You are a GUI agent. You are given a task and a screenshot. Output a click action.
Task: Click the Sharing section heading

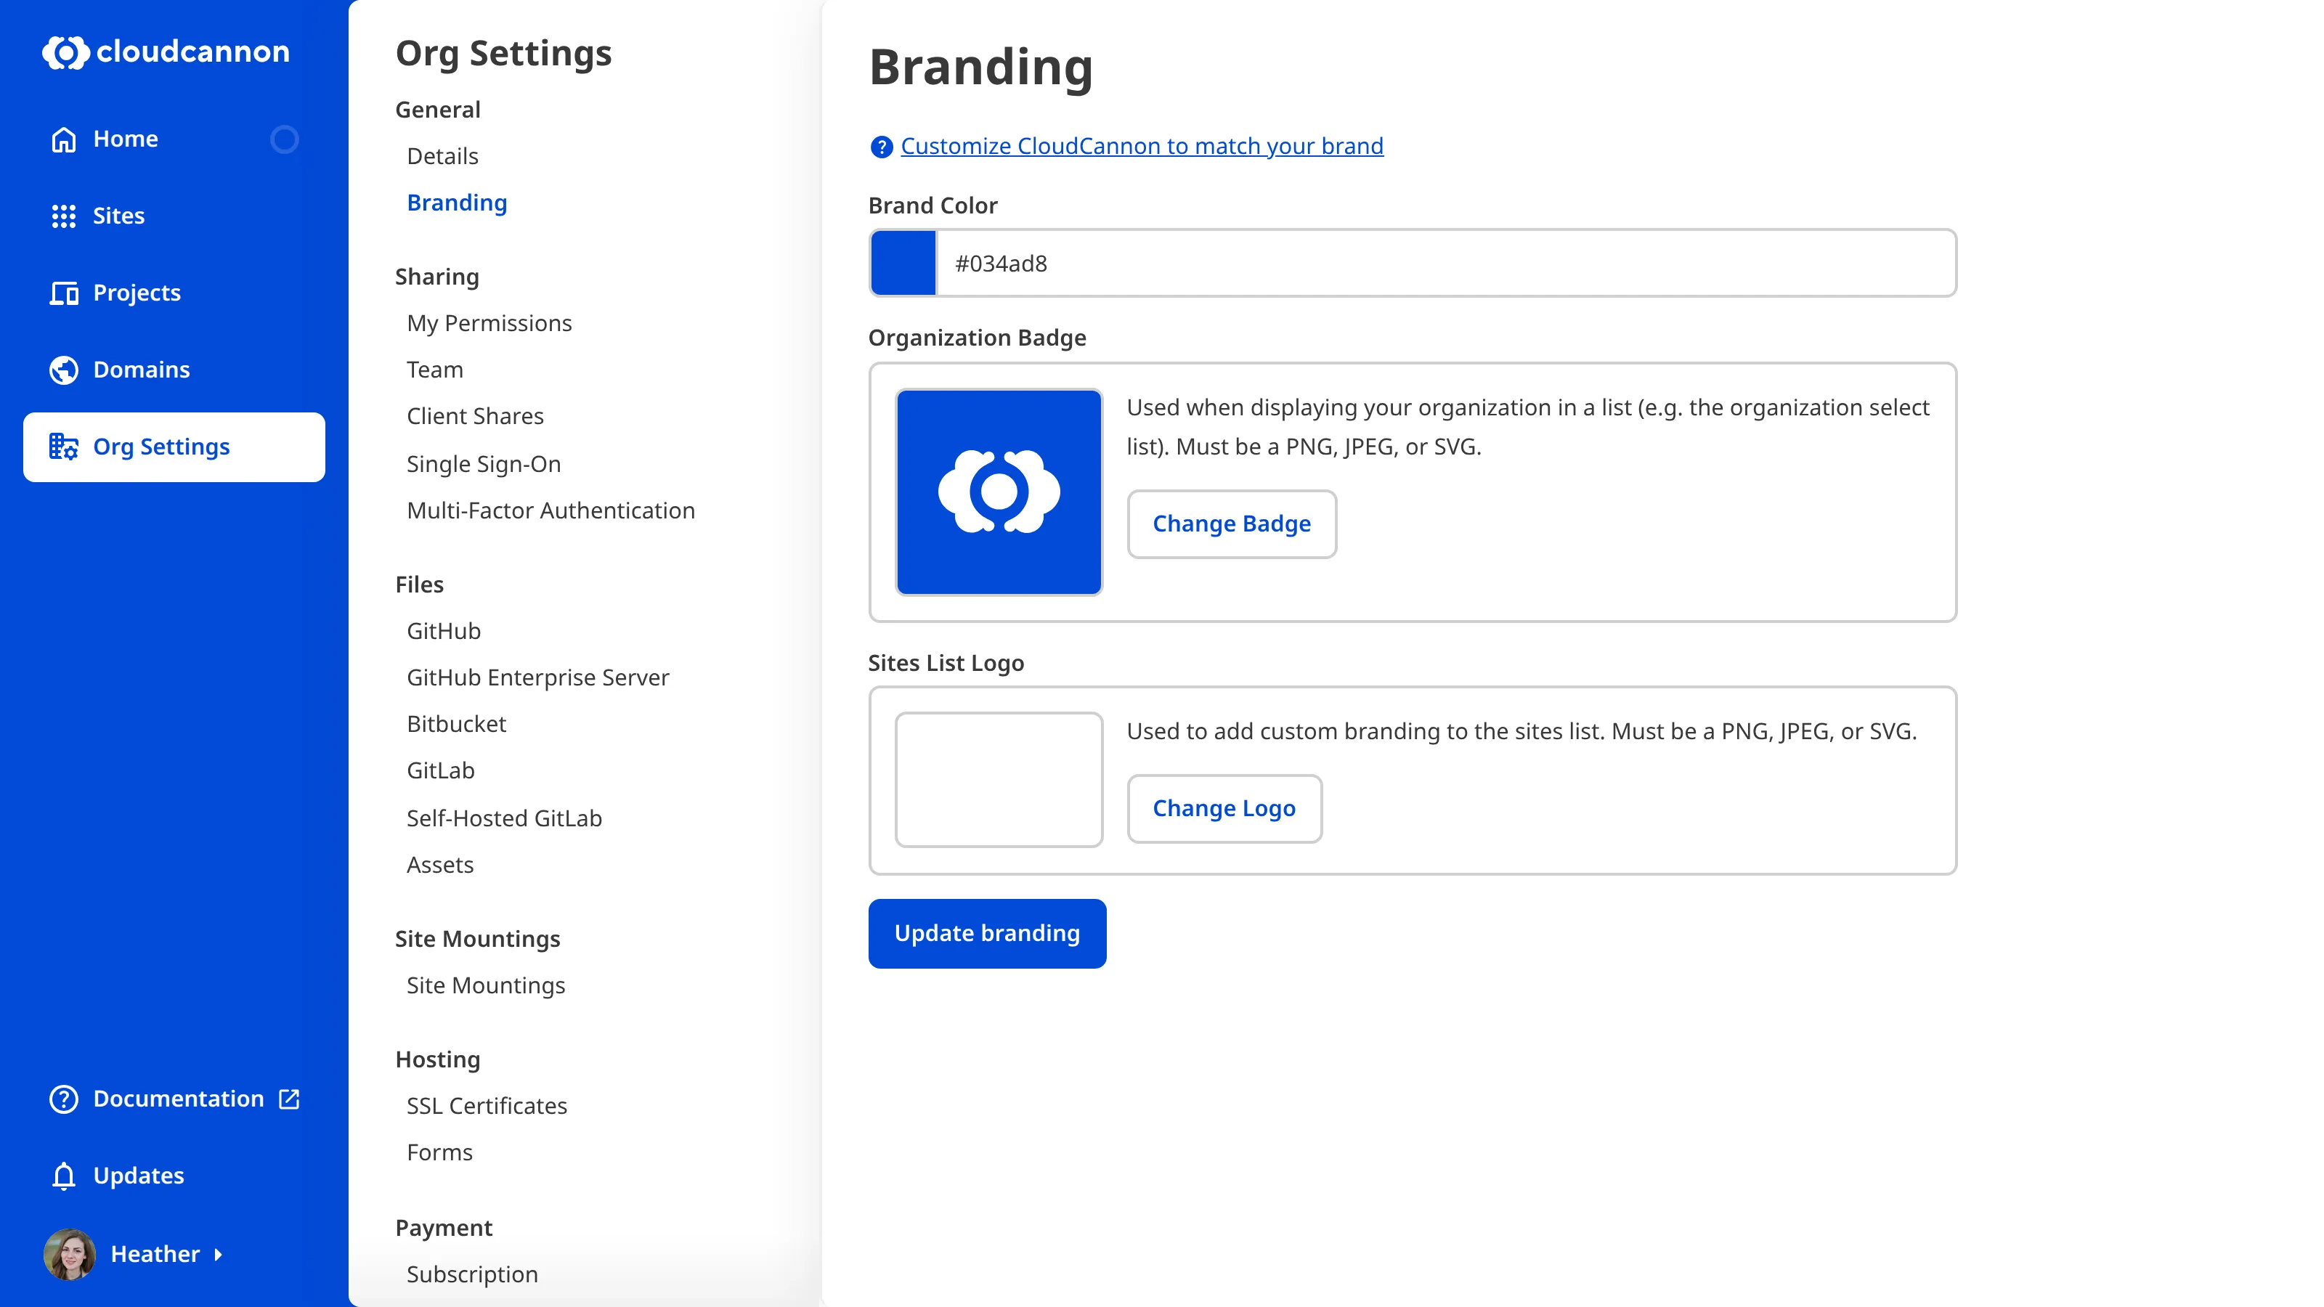436,277
